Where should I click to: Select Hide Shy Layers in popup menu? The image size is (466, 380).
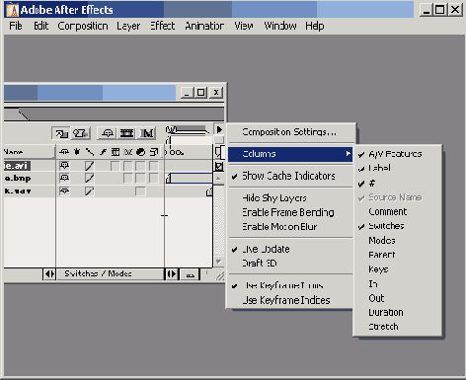pos(290,198)
